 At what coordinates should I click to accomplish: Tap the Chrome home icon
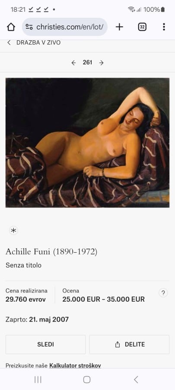point(11,27)
